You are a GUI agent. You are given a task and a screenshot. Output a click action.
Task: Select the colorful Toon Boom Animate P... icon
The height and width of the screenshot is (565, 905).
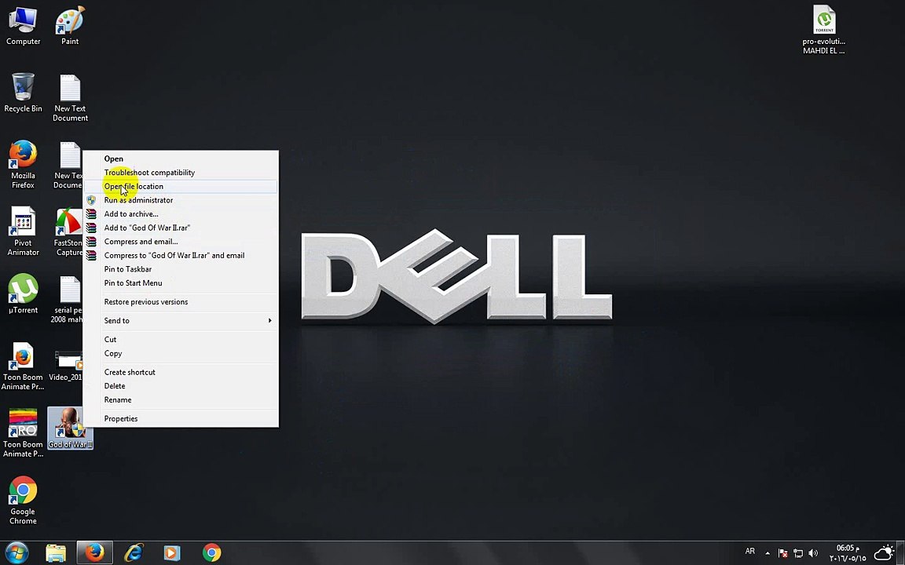tap(23, 433)
